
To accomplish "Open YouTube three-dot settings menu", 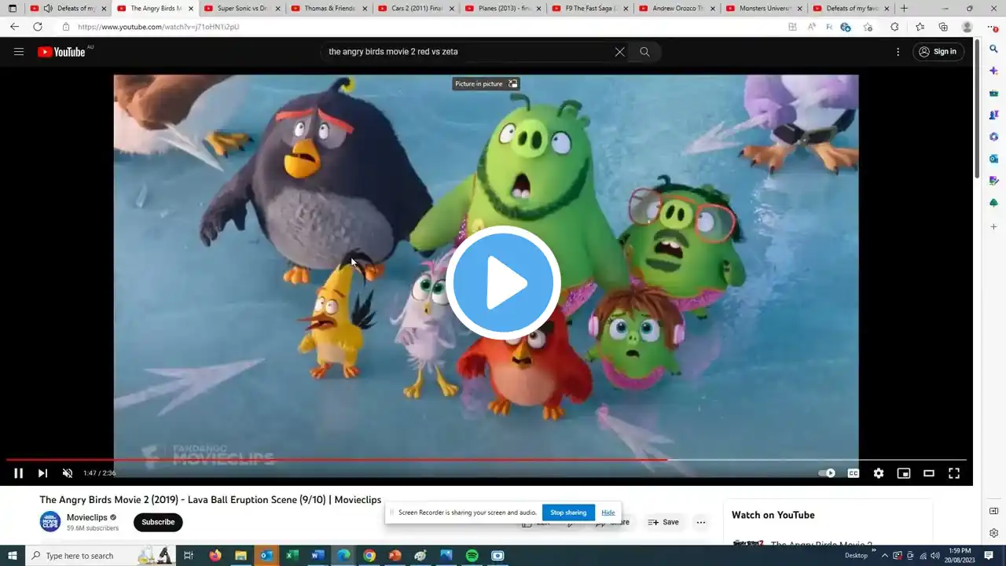I will click(x=898, y=52).
